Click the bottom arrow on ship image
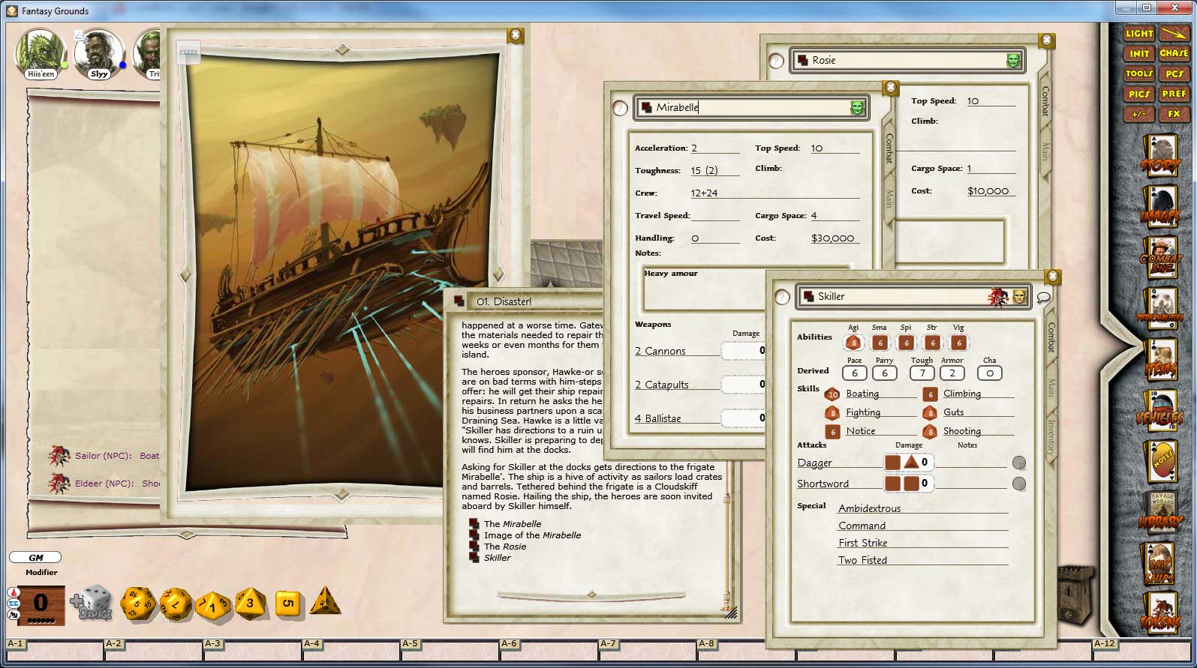1197x668 pixels. point(342,495)
